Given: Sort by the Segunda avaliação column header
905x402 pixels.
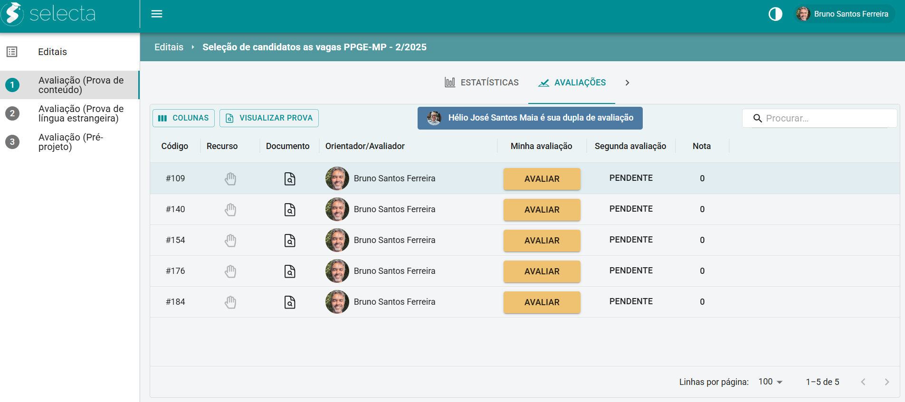Looking at the screenshot, I should (630, 146).
